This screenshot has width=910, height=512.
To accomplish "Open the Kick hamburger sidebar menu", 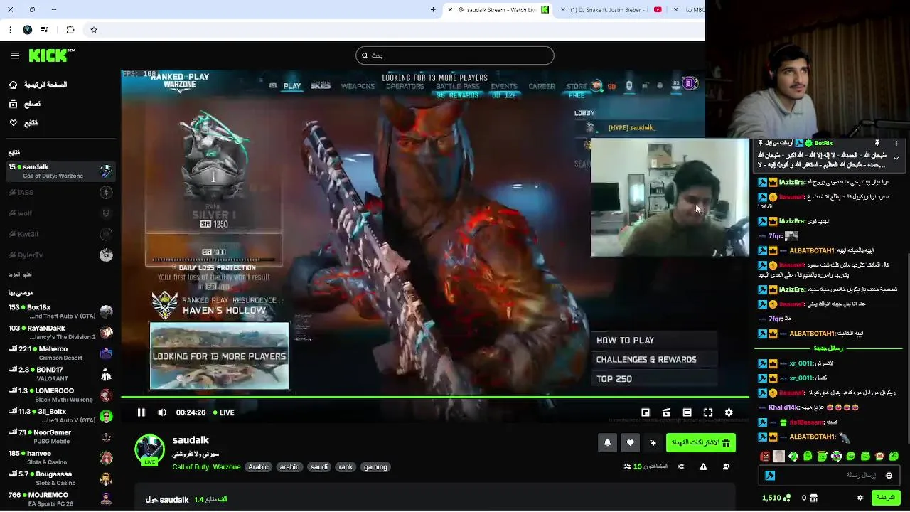I will coord(15,55).
